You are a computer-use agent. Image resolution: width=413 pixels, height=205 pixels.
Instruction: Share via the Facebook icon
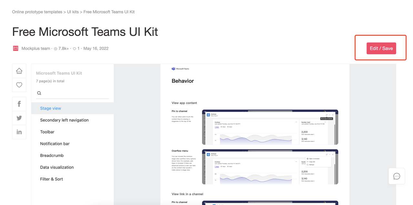19,104
